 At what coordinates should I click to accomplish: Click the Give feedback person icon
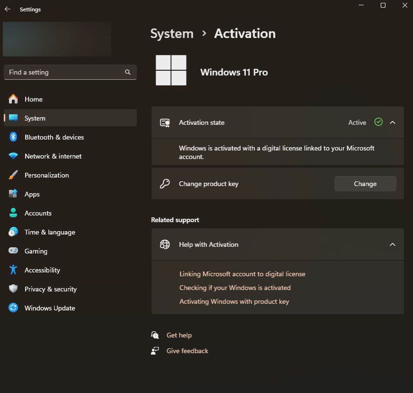(155, 351)
